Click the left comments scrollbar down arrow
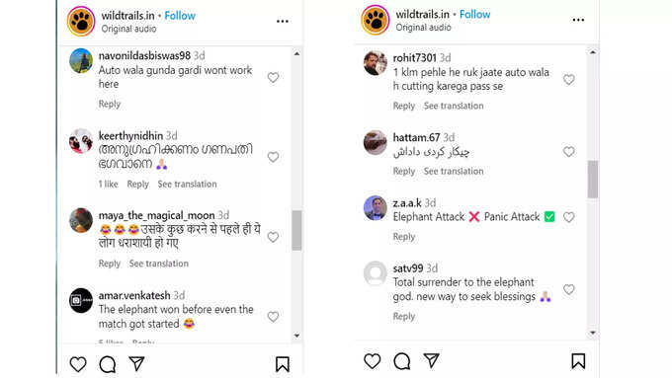This screenshot has height=378, width=672. pos(296,336)
